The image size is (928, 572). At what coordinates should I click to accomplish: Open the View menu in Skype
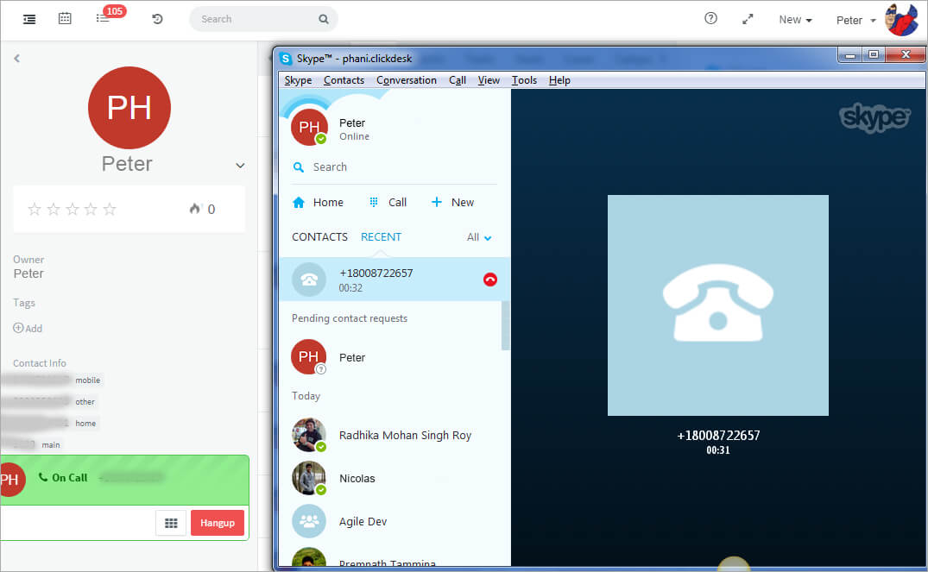click(x=489, y=80)
